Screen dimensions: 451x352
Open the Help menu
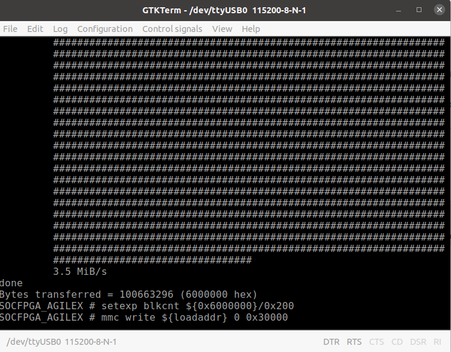251,29
